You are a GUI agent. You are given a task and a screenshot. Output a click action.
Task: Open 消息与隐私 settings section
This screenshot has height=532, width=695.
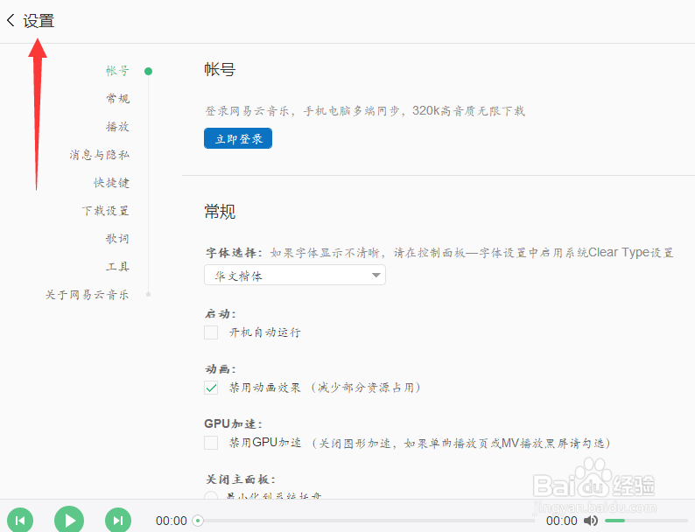[99, 155]
